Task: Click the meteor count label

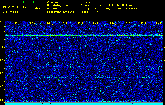Action: tap(37, 8)
